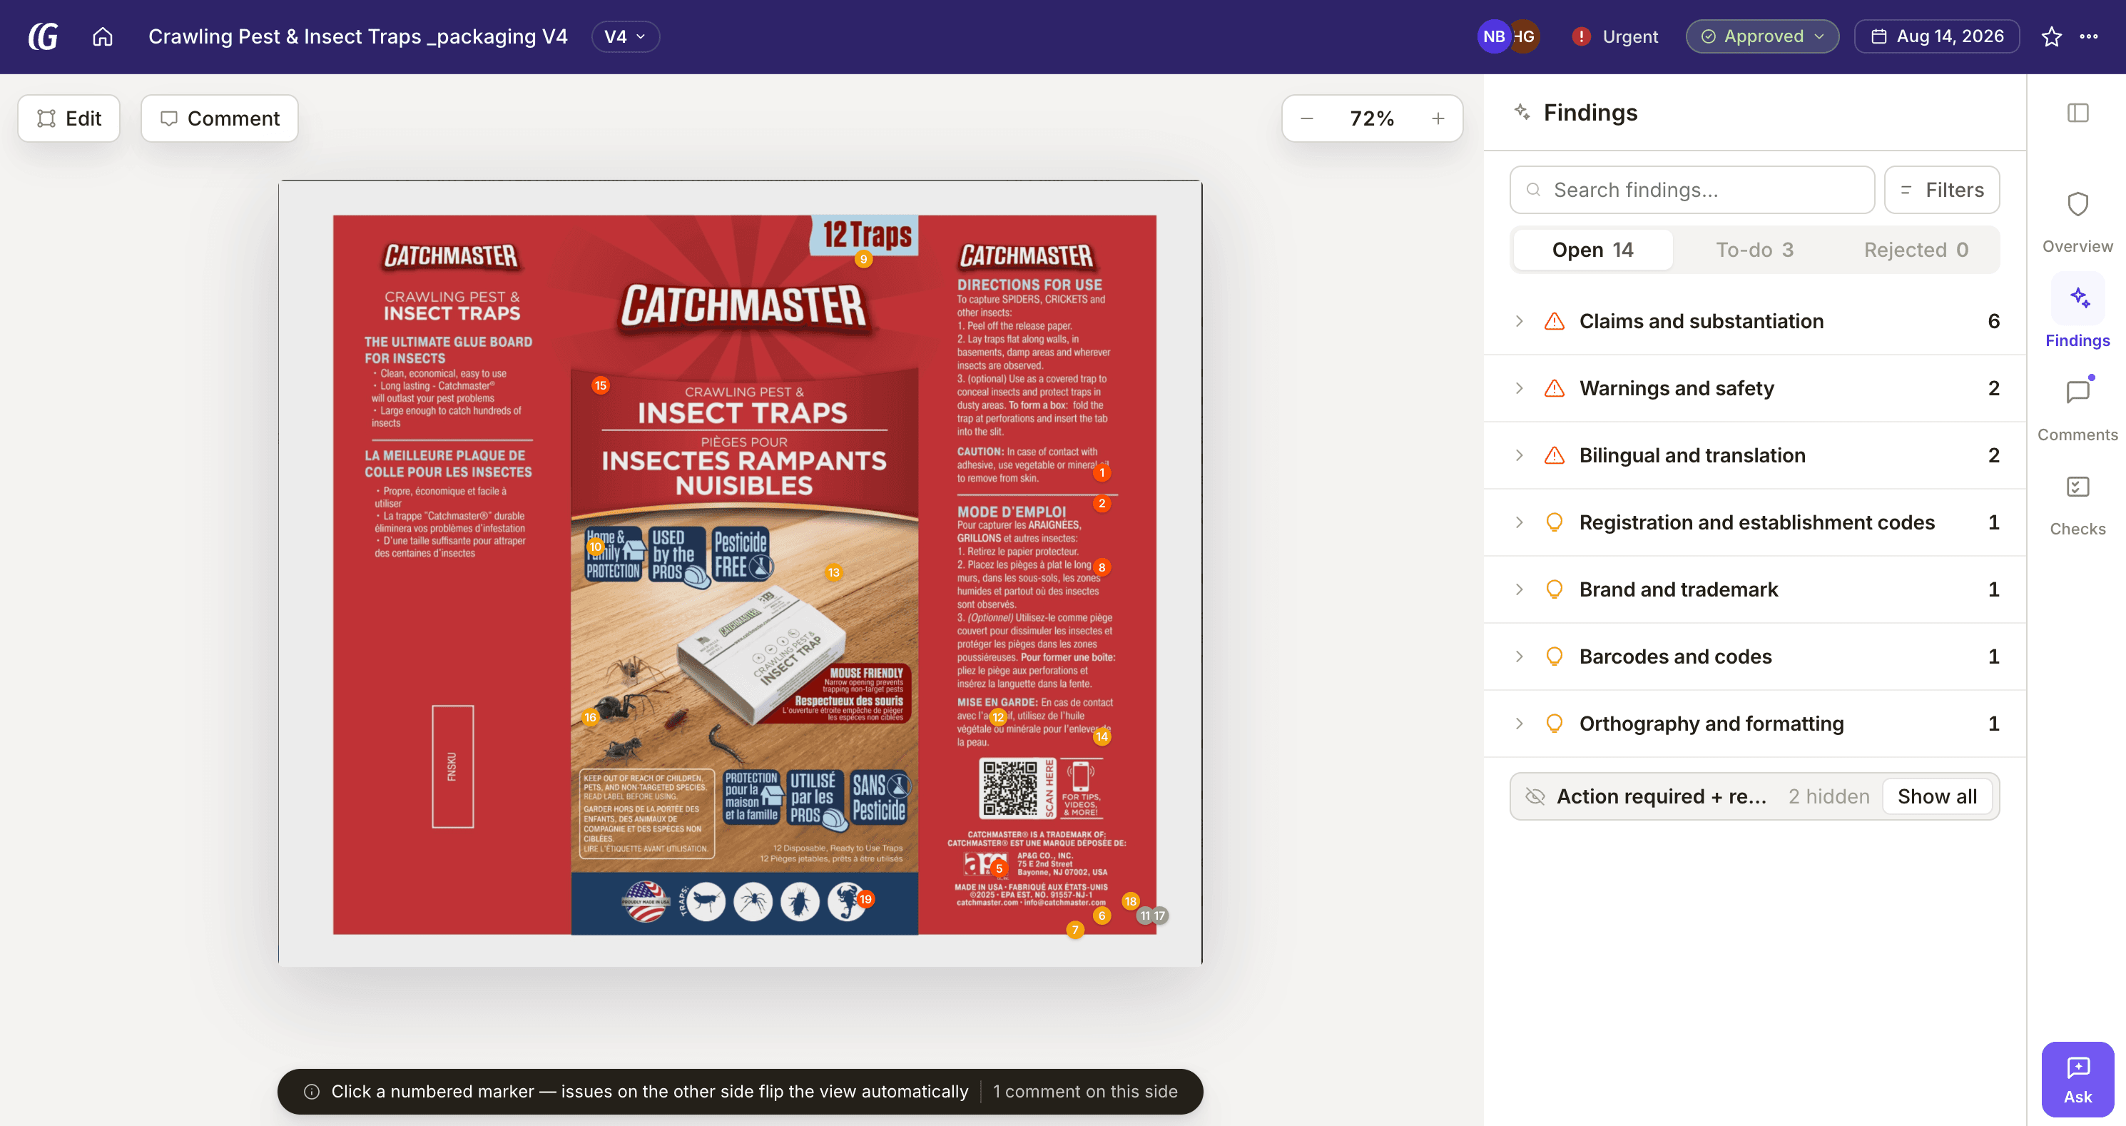
Task: Star this packaging file as favorite
Action: pyautogui.click(x=2051, y=36)
